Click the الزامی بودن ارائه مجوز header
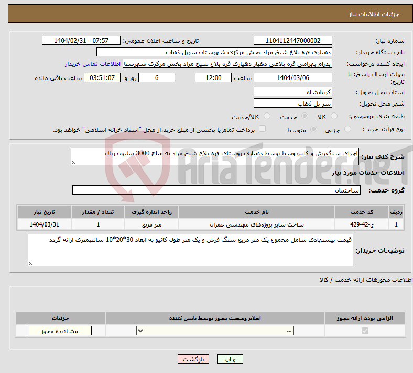This screenshot has width=413, height=373. [365, 318]
